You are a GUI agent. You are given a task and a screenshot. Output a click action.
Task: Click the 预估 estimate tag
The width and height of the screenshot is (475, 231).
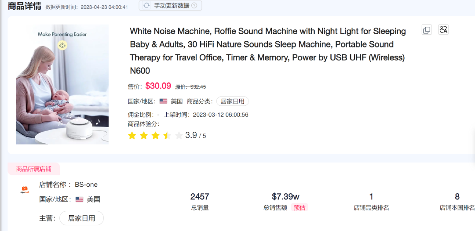coord(300,208)
